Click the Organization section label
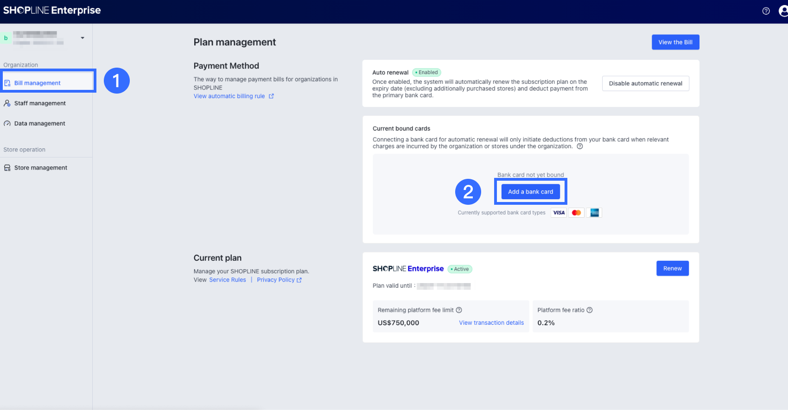Screen dimensions: 788x410 pos(21,65)
